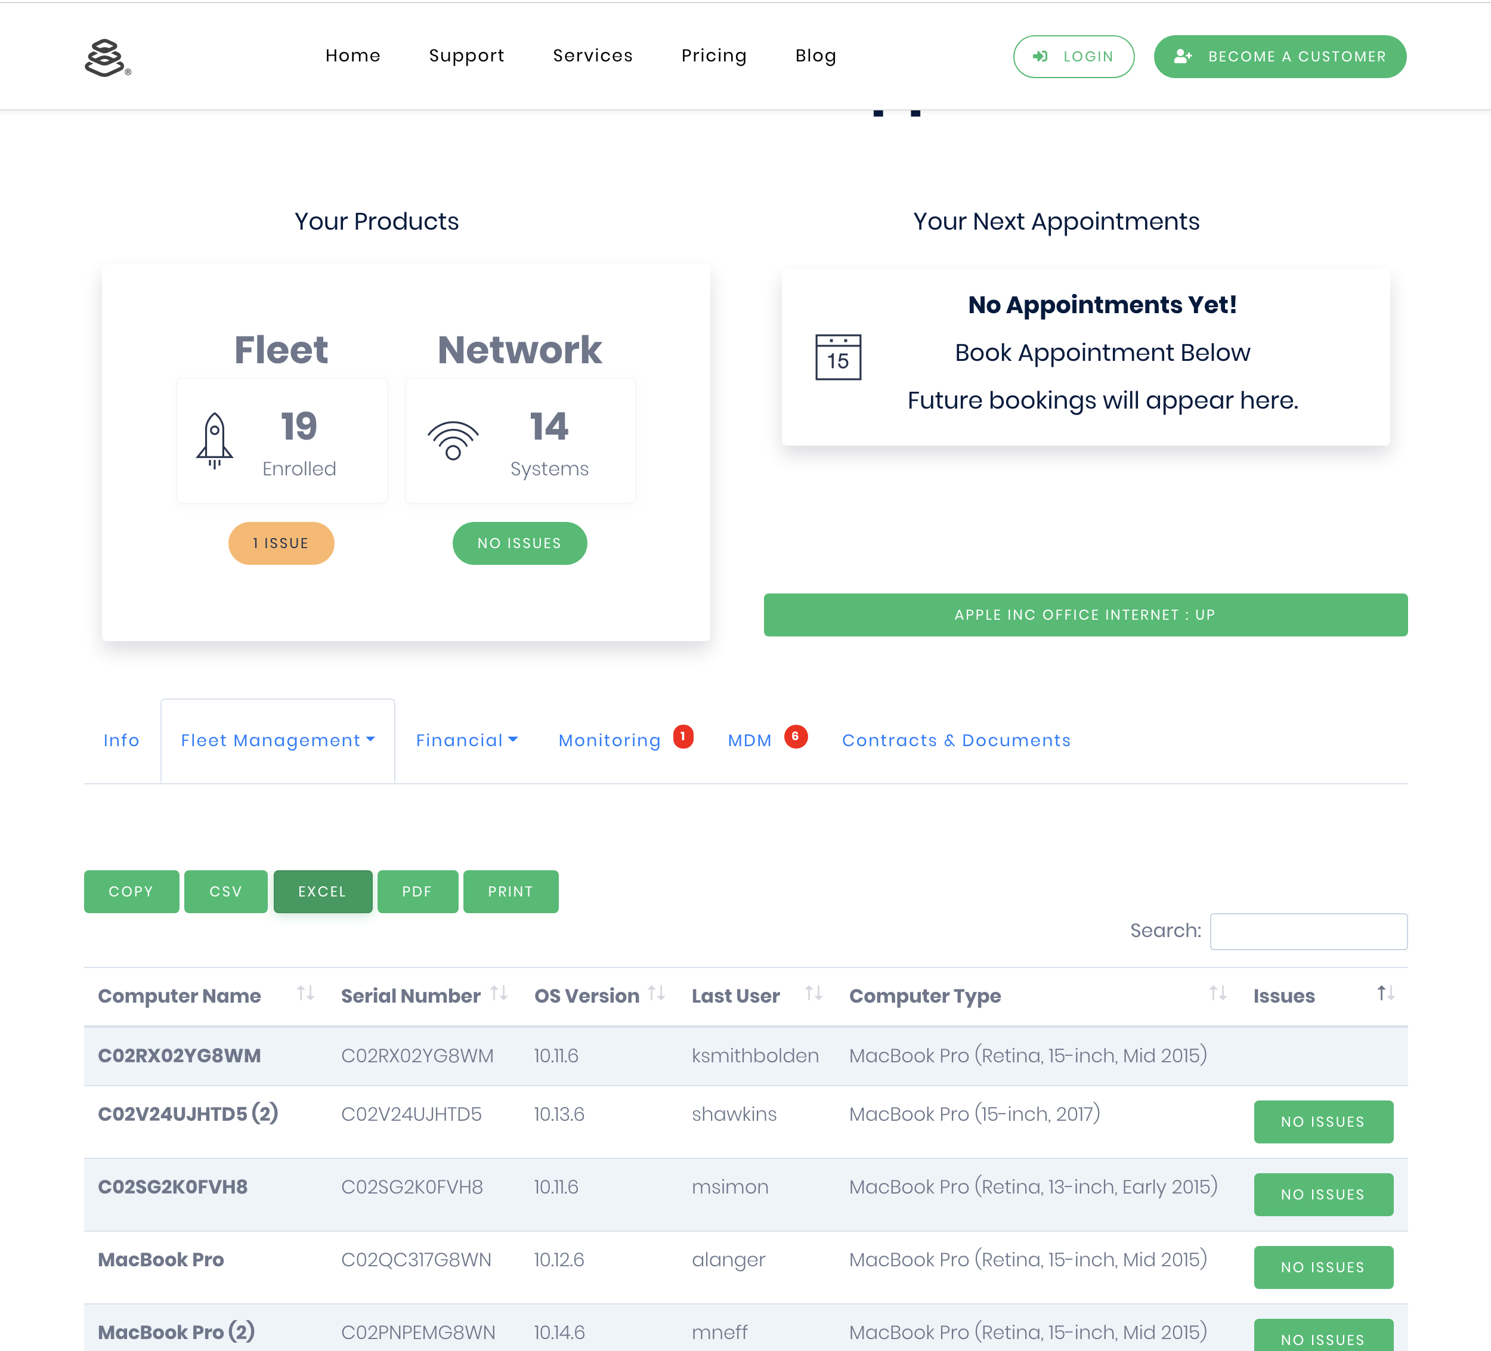Click the CSV export icon button
The height and width of the screenshot is (1351, 1491).
225,891
